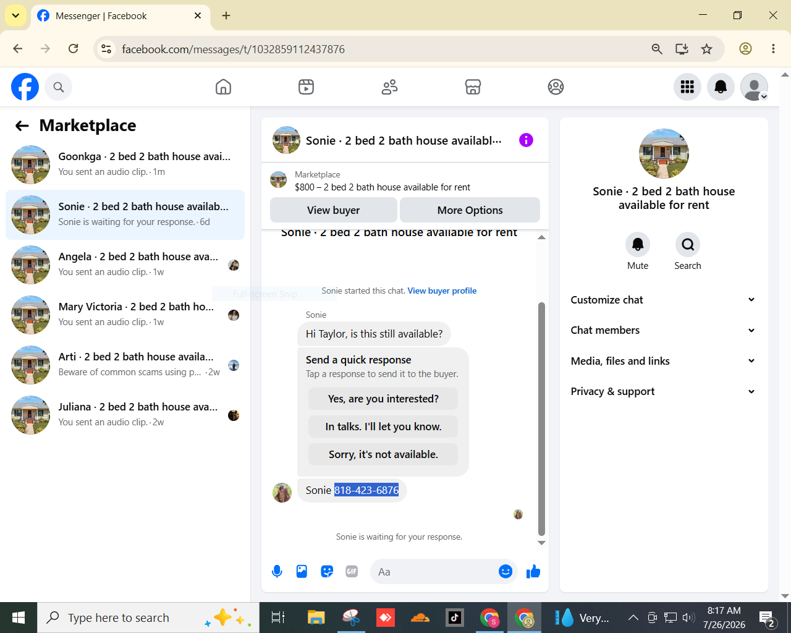Choose a sticker icon
Viewport: 791px width, 633px height.
327,572
